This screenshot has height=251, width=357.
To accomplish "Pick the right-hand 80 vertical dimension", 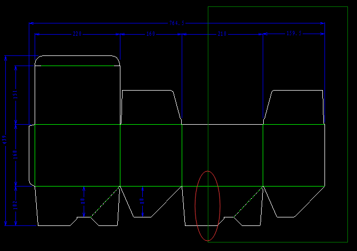I will [142, 202].
